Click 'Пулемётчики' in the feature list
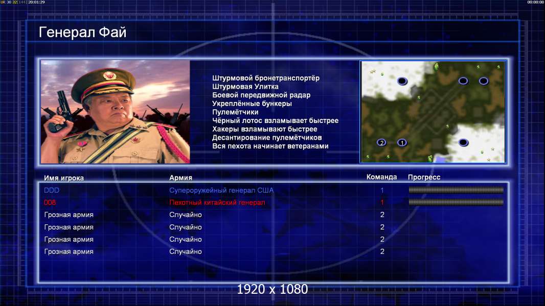Image resolution: width=545 pixels, height=306 pixels. (x=235, y=112)
